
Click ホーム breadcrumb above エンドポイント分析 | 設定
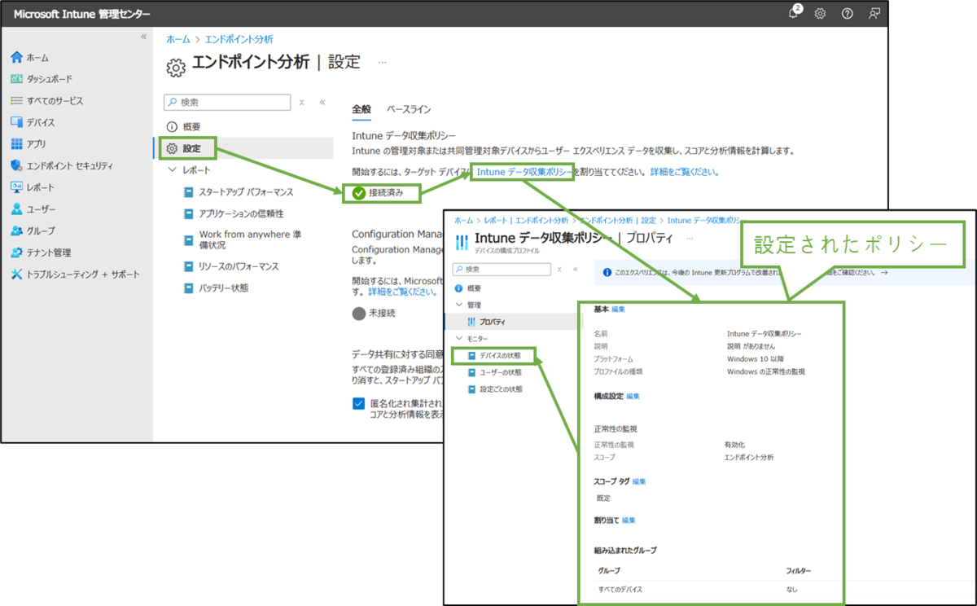point(178,39)
